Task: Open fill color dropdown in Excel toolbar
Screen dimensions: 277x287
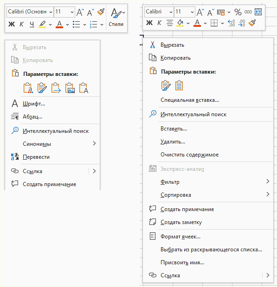Action: click(188, 23)
